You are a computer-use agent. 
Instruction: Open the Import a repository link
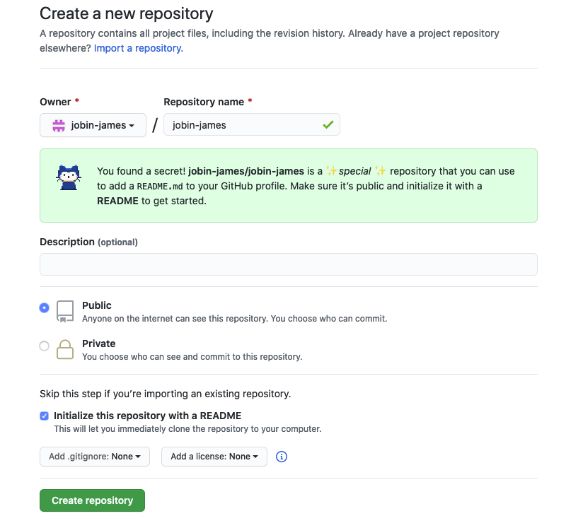139,48
